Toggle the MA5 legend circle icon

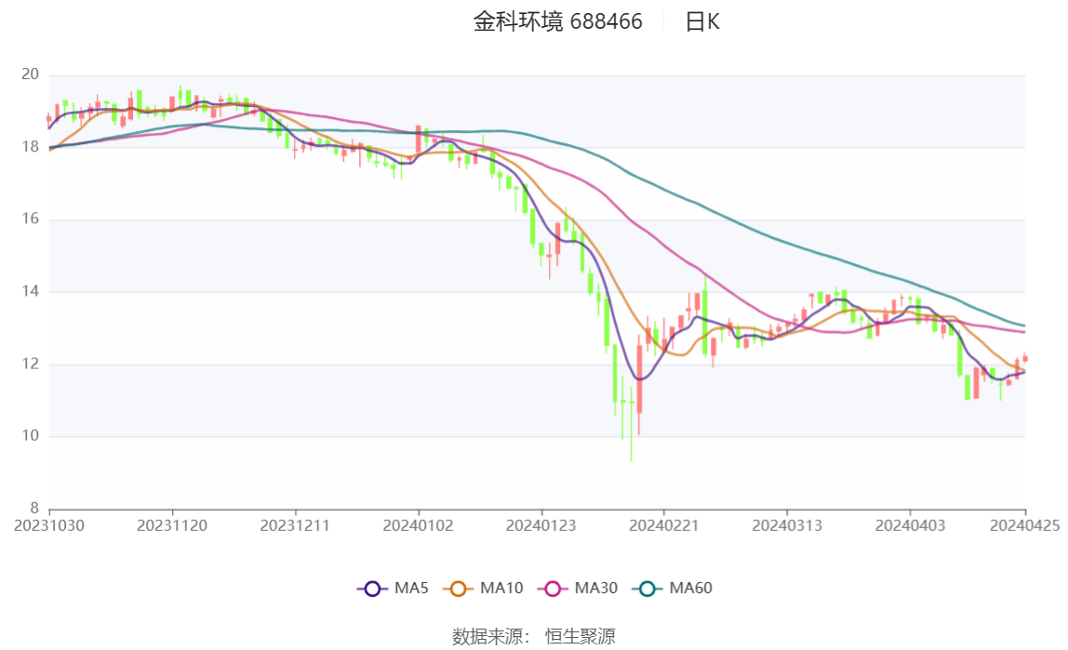(x=372, y=589)
